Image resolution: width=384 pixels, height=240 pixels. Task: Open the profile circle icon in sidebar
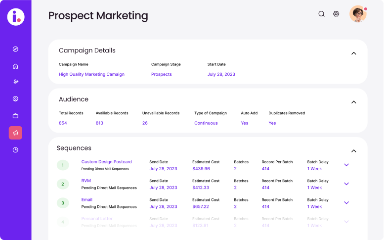[15, 99]
